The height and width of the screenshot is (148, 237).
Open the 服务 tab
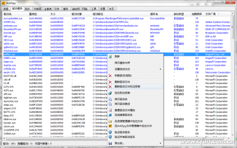[66, 9]
